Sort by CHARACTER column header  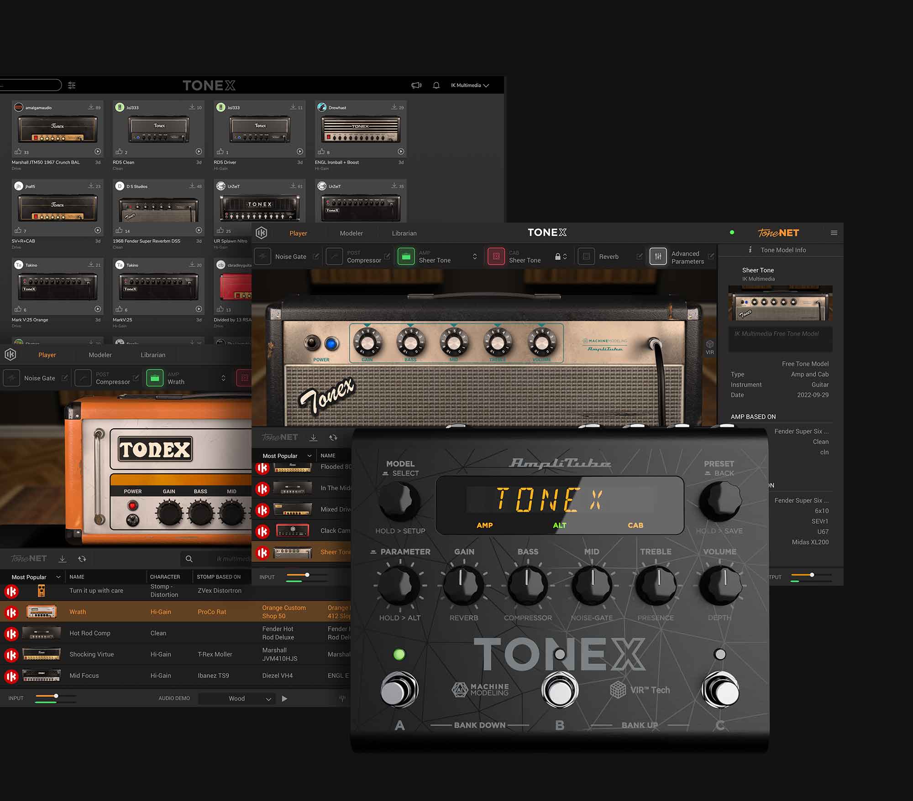click(x=165, y=577)
